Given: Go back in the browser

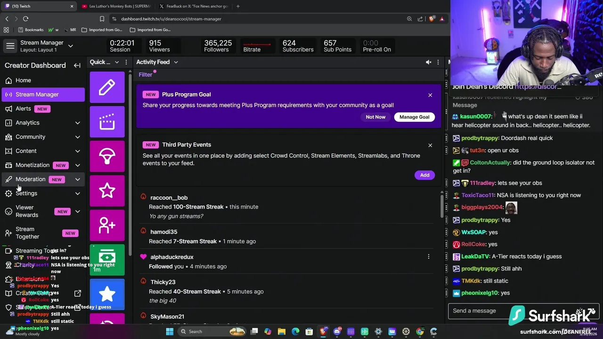Looking at the screenshot, I should pyautogui.click(x=7, y=19).
